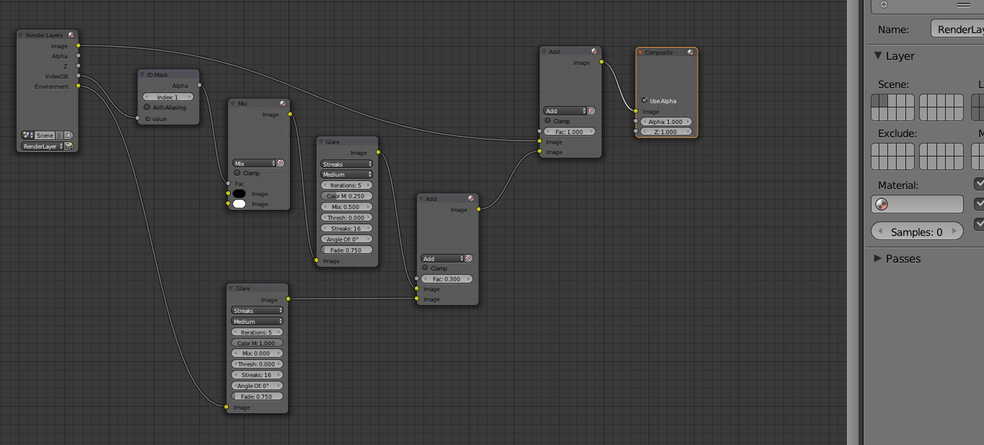
Task: Open Medium quality dropdown in Glare with Color M 0.250
Action: click(347, 175)
